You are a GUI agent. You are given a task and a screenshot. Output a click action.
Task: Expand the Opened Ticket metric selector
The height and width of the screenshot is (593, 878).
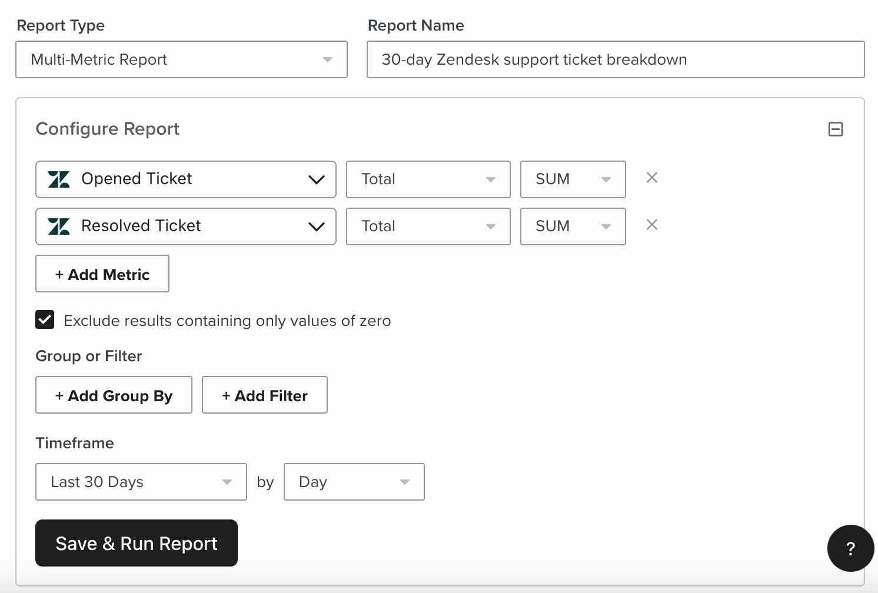[317, 179]
